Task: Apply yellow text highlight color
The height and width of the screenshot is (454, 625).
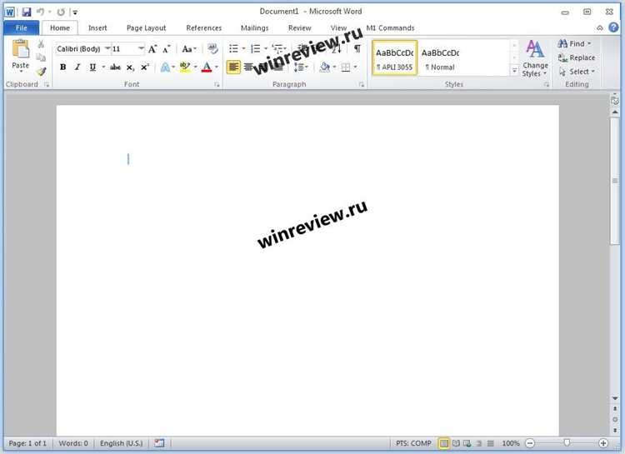Action: pyautogui.click(x=184, y=67)
